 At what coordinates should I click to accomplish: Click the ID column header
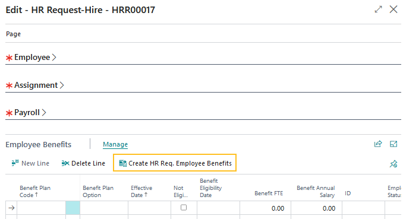[x=348, y=193]
